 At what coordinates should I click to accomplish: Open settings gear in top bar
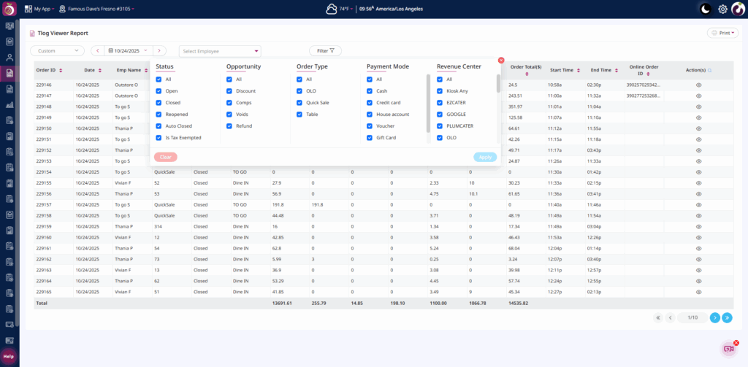(x=722, y=9)
